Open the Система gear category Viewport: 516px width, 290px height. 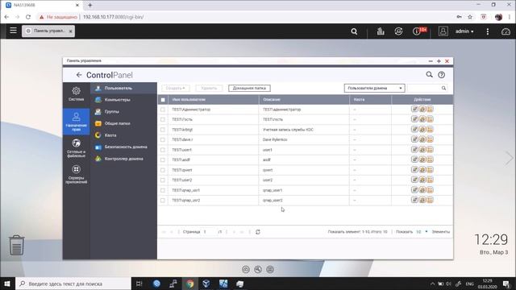[x=76, y=93]
